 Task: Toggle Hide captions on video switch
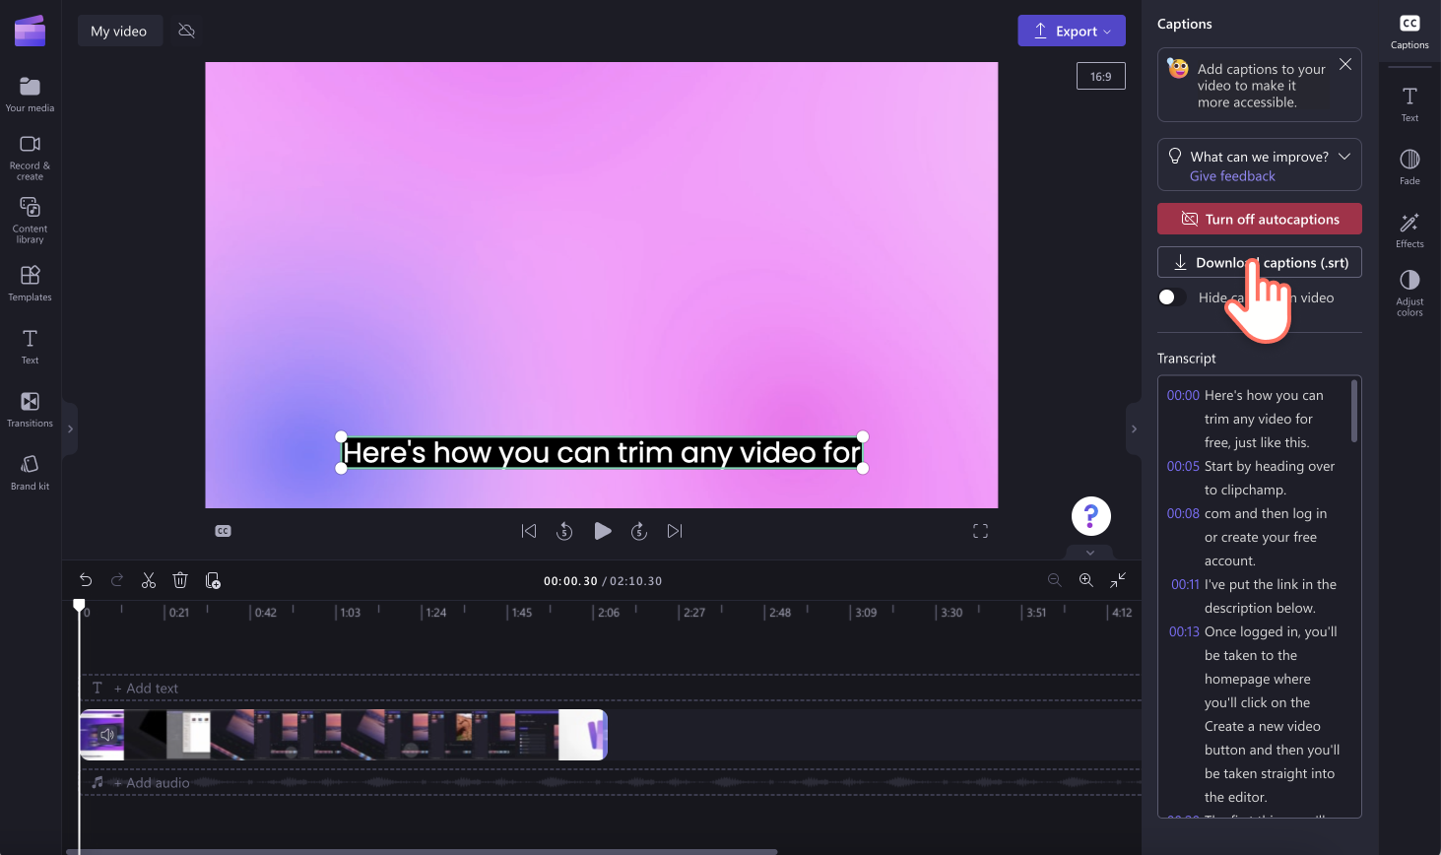(1171, 297)
